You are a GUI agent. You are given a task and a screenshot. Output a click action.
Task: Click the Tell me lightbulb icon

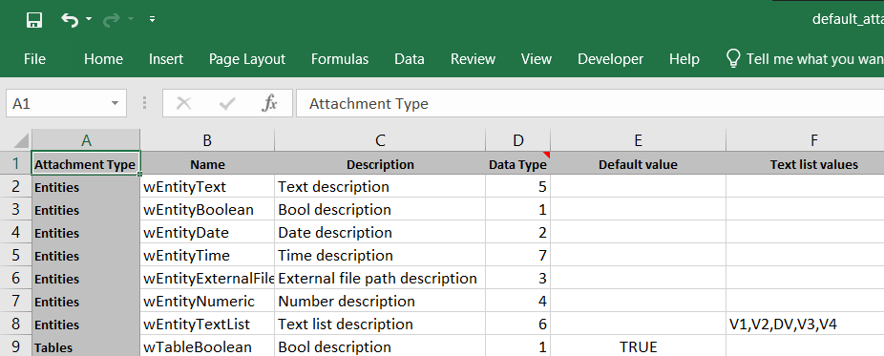732,58
